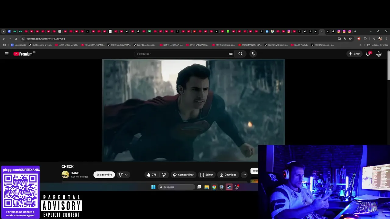The image size is (390, 219).
Task: Start voice search with microphone icon
Action: point(253,54)
